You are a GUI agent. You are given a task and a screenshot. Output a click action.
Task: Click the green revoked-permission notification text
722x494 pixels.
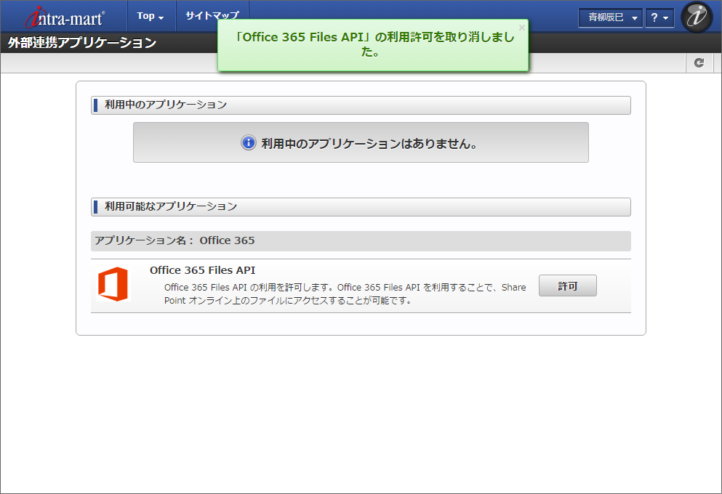tap(373, 44)
